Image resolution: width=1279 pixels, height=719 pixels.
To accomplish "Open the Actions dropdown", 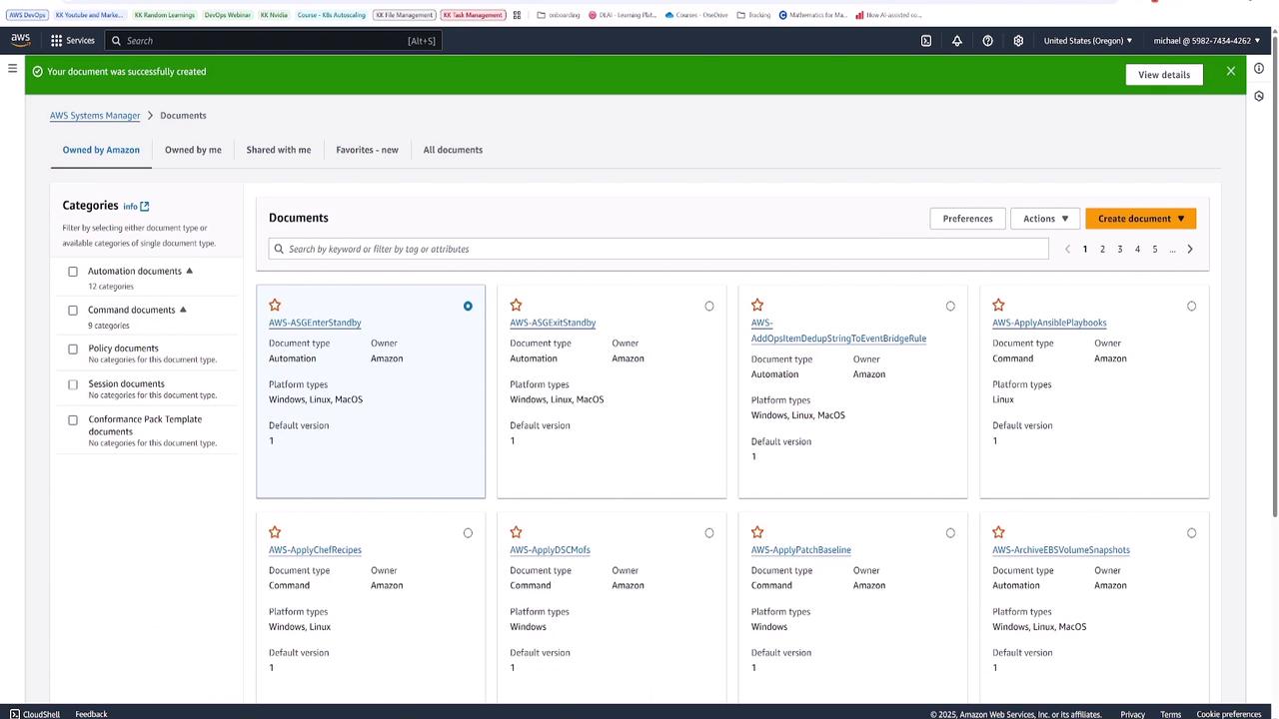I will (x=1045, y=219).
